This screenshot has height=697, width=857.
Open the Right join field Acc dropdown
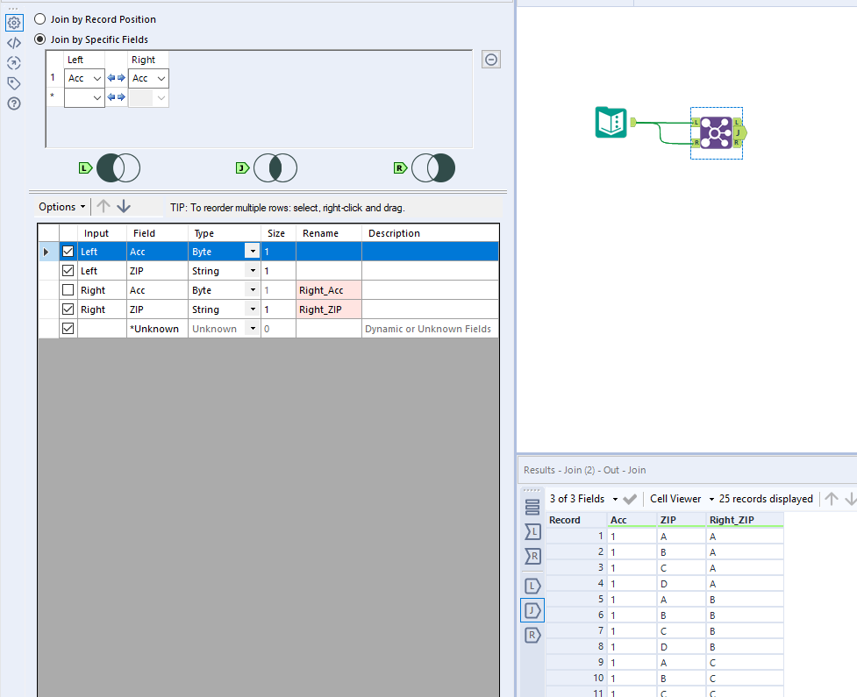(x=160, y=79)
